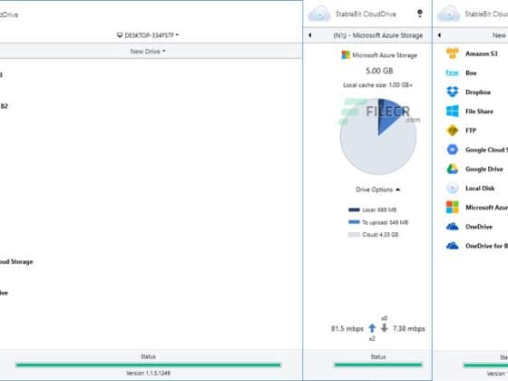Click the 7.38 mbps download speed value
Screen dimensions: 508x381
(x=408, y=328)
